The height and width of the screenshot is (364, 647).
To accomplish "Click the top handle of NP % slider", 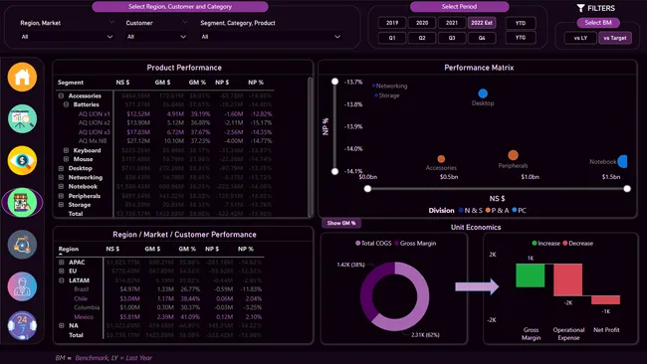I will [335, 82].
